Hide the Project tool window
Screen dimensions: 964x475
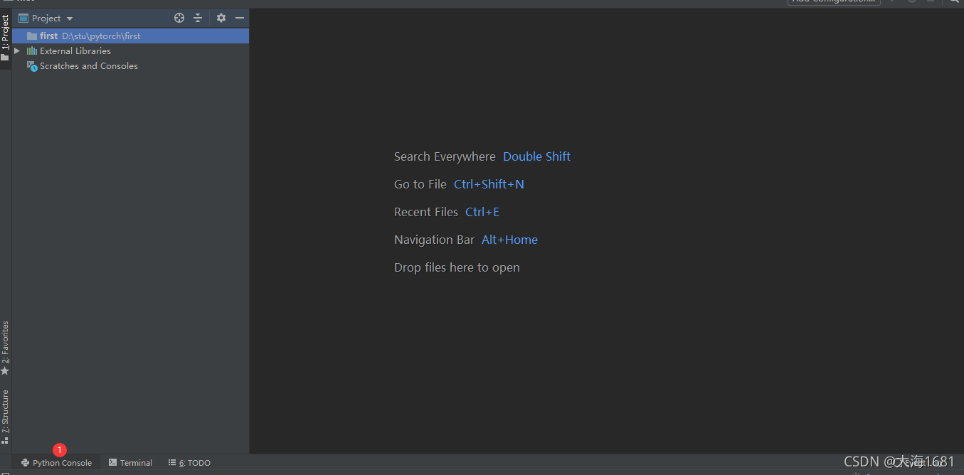point(240,18)
